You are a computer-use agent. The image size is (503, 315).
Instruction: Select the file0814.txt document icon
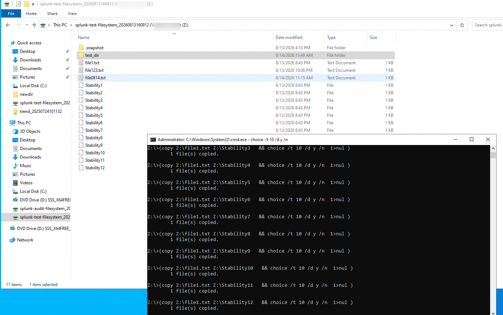click(81, 77)
